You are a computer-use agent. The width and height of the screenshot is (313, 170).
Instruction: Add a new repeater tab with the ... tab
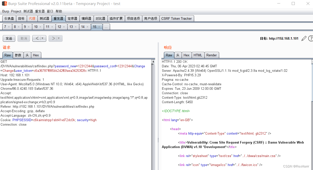[106, 27]
